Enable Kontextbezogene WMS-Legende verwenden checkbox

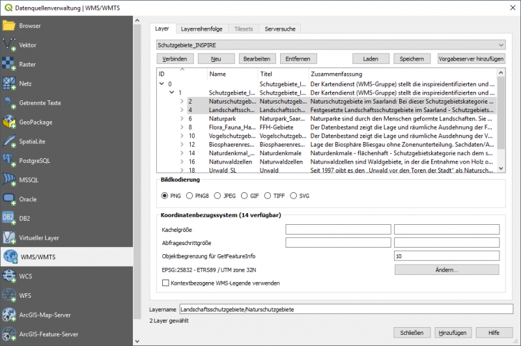pos(165,283)
